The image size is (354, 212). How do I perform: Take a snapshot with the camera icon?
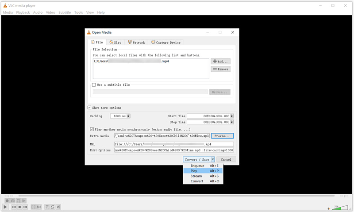pos(13,200)
